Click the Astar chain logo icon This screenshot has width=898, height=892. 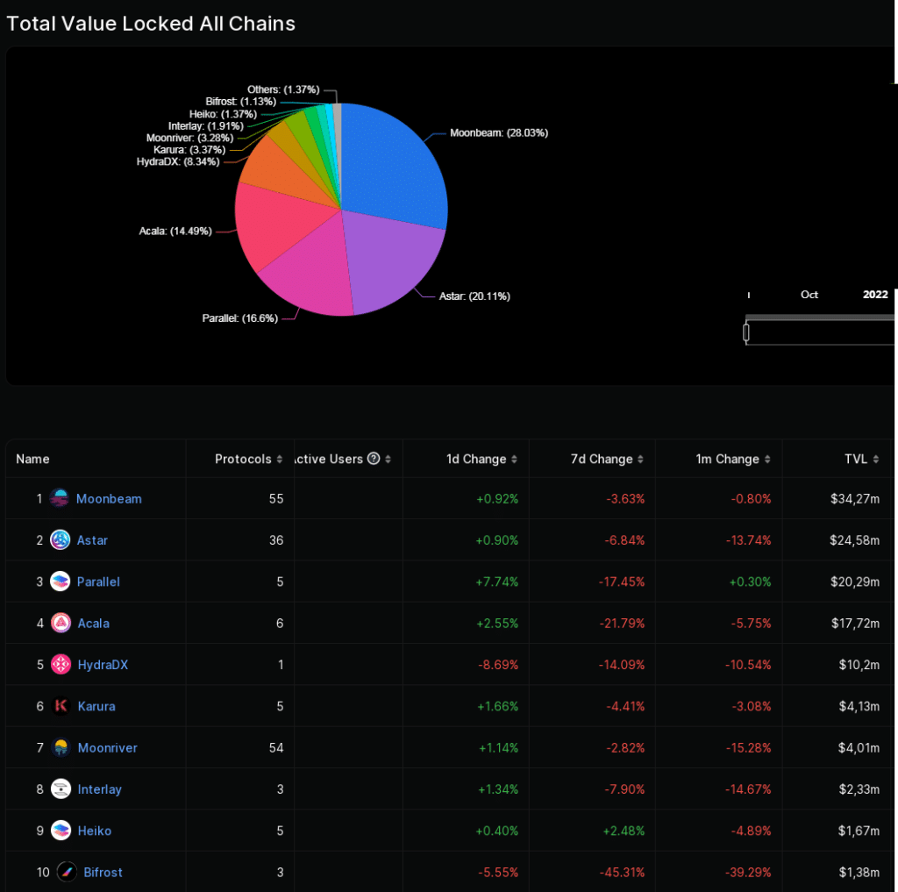click(61, 539)
